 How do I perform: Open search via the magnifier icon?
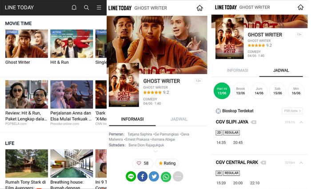click(86, 8)
